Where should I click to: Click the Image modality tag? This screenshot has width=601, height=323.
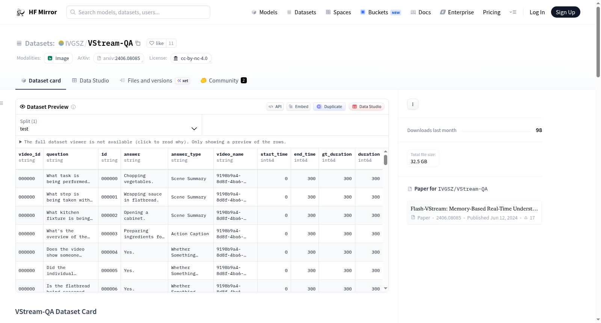coord(58,59)
